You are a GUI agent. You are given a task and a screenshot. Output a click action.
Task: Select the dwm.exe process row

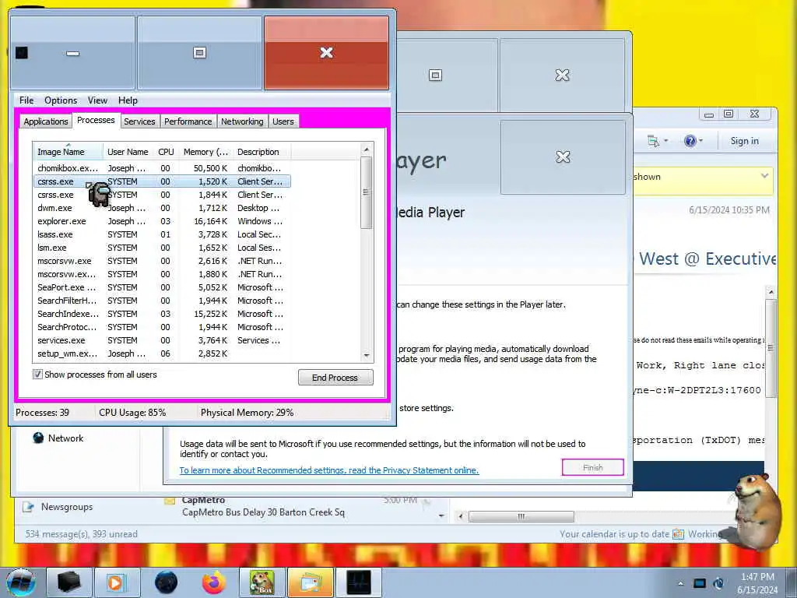tap(162, 208)
